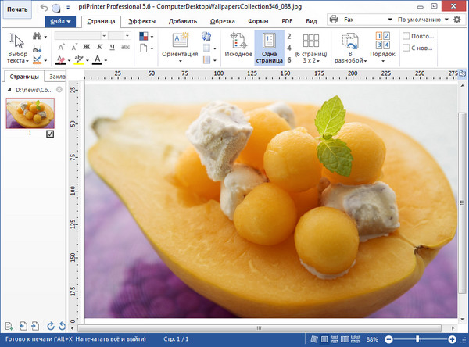This screenshot has height=347, width=469.
Task: Open the Fax printer dropdown
Action: [360, 19]
